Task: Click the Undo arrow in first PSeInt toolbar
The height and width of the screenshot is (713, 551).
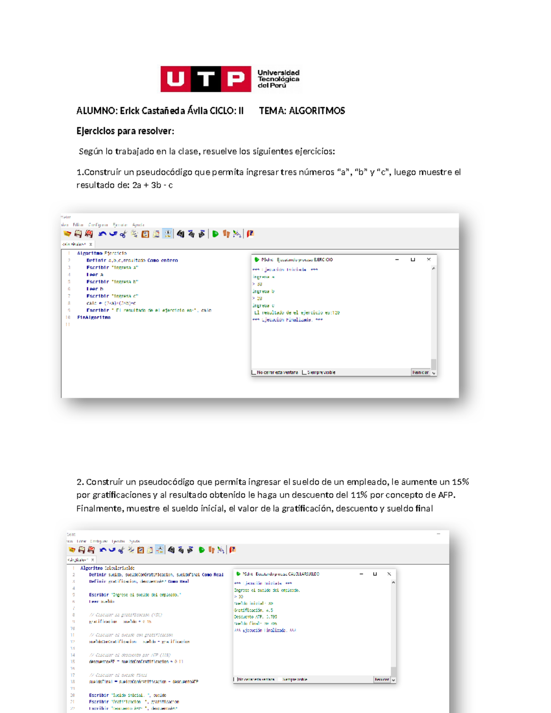Action: [102, 234]
